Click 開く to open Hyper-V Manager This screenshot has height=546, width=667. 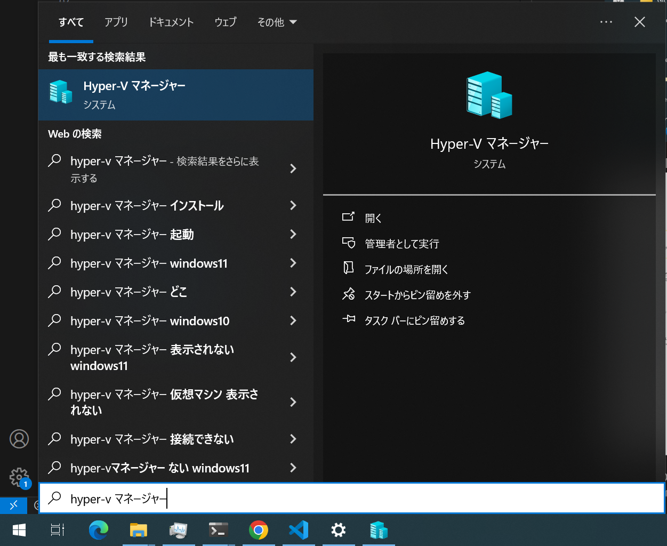(373, 218)
